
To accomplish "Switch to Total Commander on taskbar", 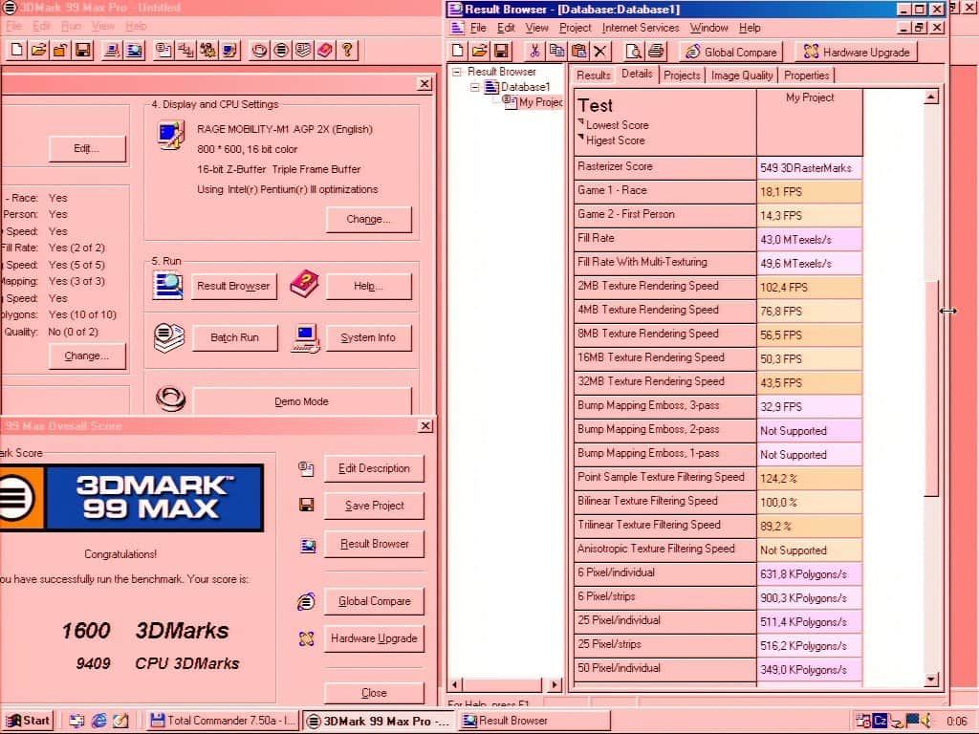I will (x=224, y=721).
